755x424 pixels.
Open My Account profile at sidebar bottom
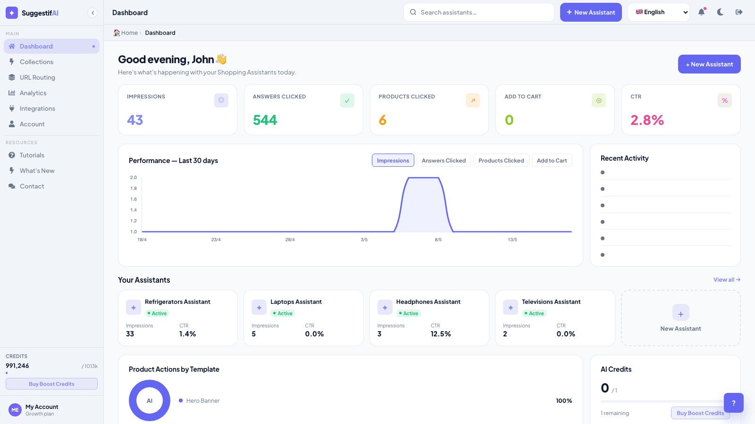coord(52,410)
